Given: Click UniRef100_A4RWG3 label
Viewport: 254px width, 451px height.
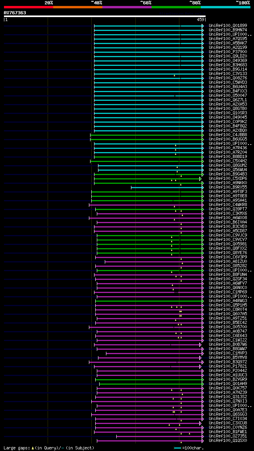Looking at the screenshot, I should [228, 301].
